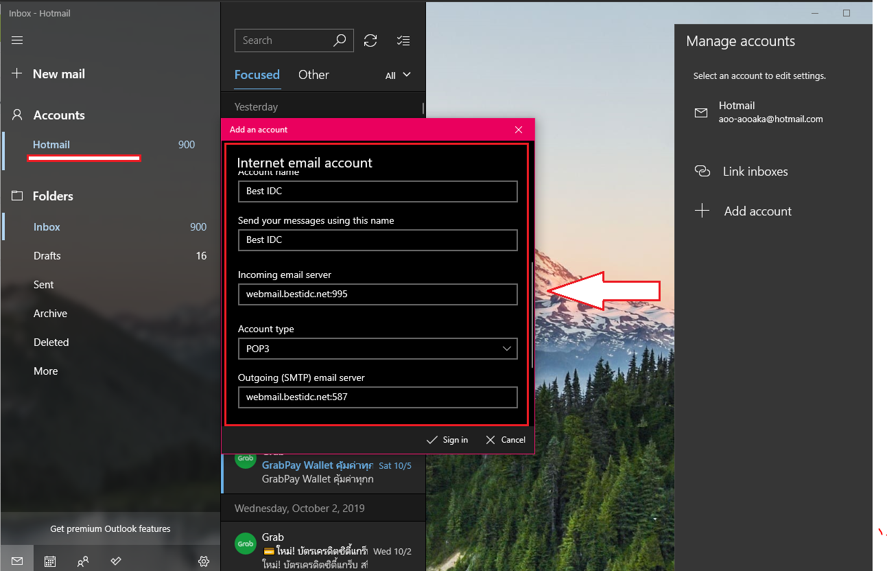Click the Outgoing SMTP email server field
The height and width of the screenshot is (571, 887).
(x=378, y=397)
